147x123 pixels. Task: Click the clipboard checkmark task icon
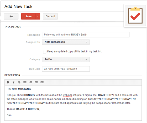135,16
